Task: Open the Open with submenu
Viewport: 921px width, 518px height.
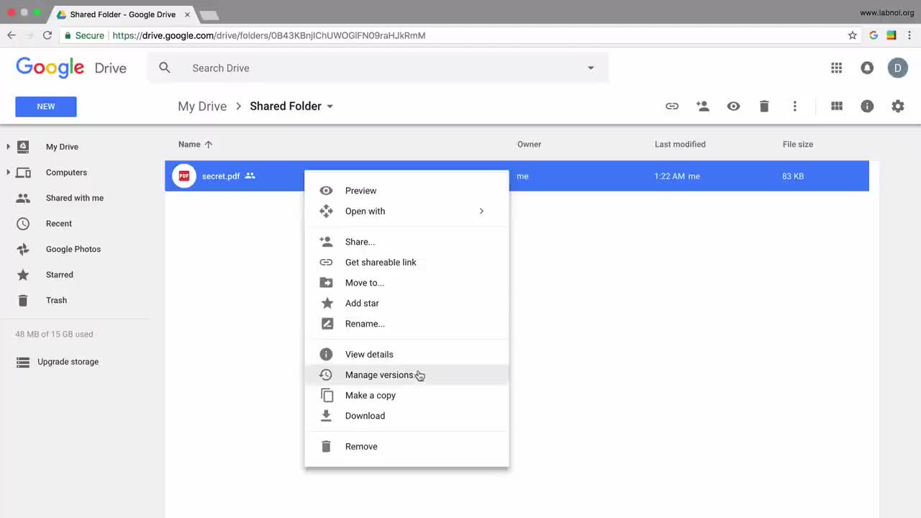Action: (x=407, y=211)
